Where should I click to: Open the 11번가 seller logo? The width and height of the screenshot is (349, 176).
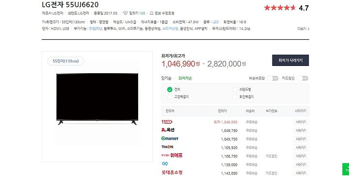pyautogui.click(x=167, y=122)
